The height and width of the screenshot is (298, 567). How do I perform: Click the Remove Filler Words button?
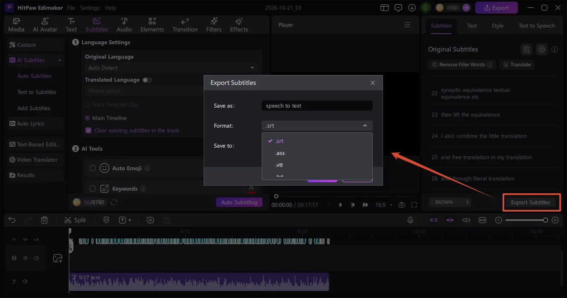pyautogui.click(x=461, y=65)
